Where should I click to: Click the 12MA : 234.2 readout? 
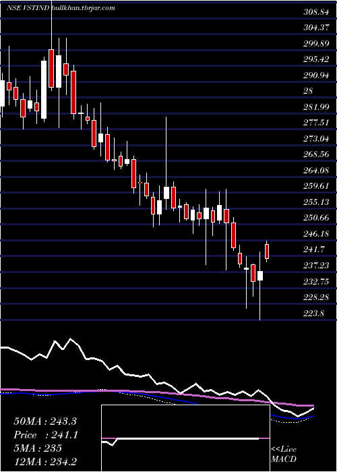(46, 461)
